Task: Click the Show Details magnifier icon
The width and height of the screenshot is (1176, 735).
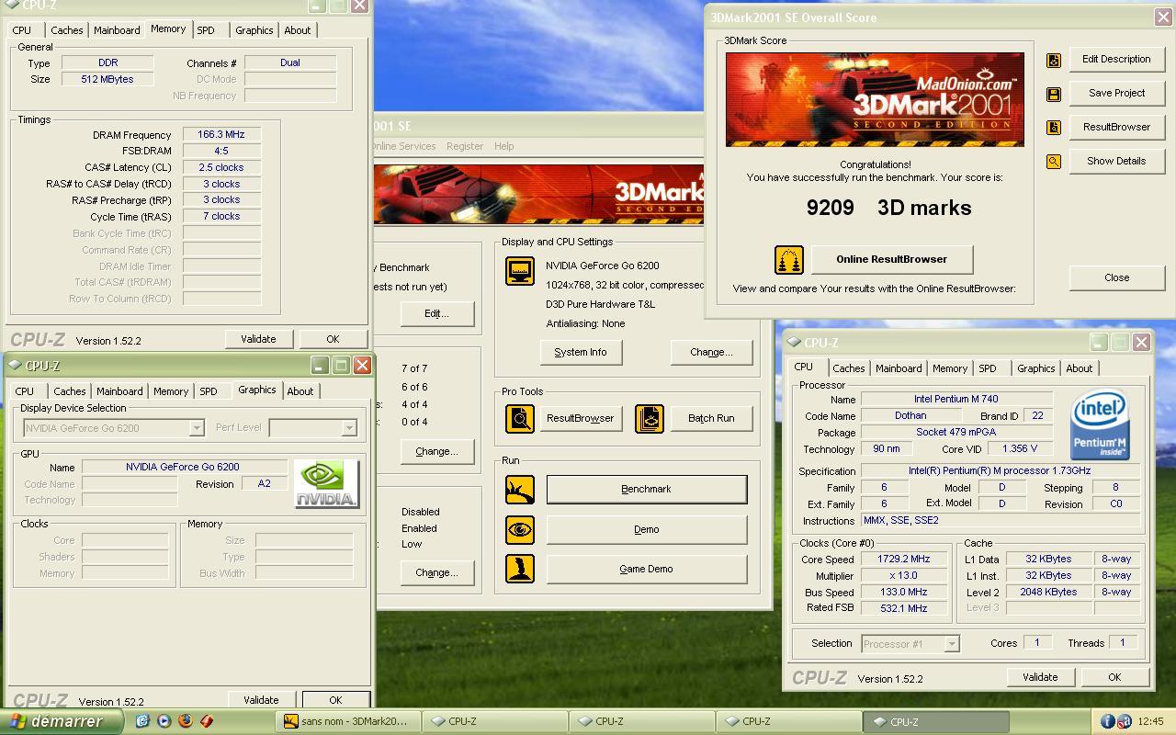Action: 1054,162
